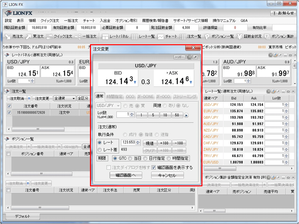Click the order list horizontal scrollbar

(x=38, y=129)
